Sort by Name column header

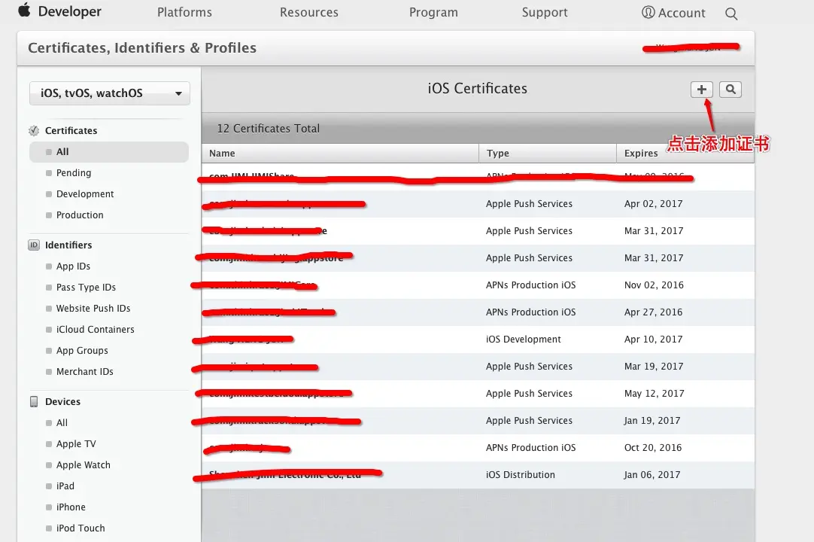[340, 154]
